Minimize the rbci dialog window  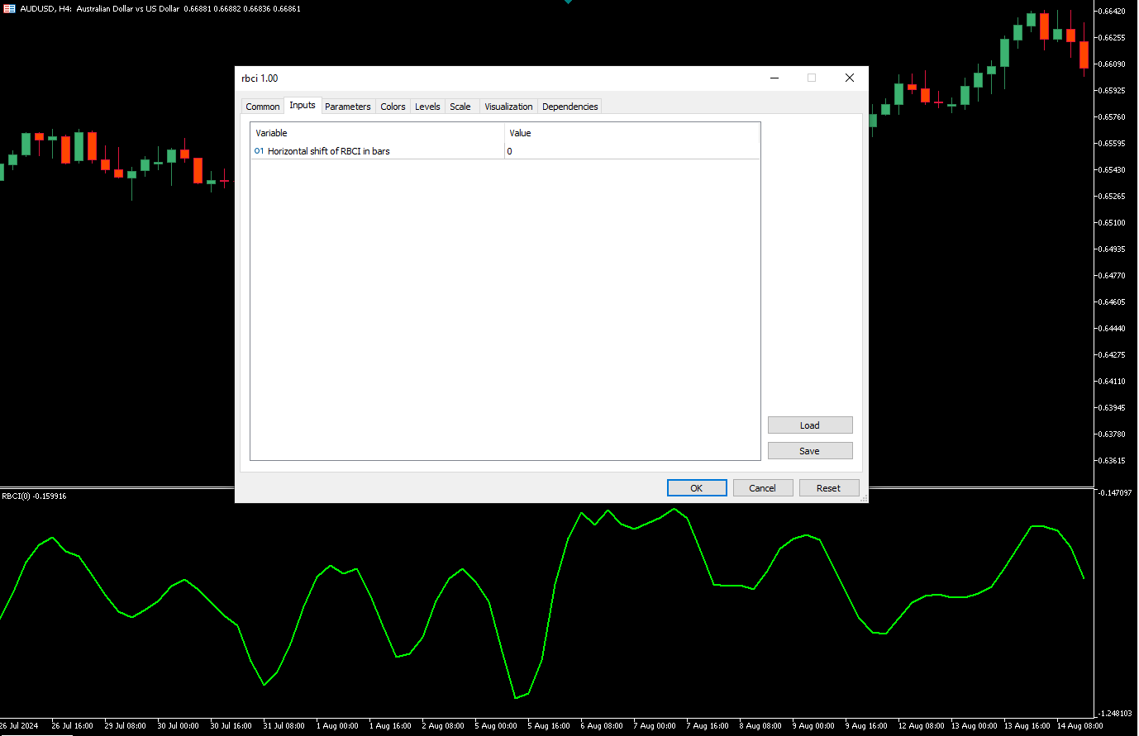(x=774, y=78)
